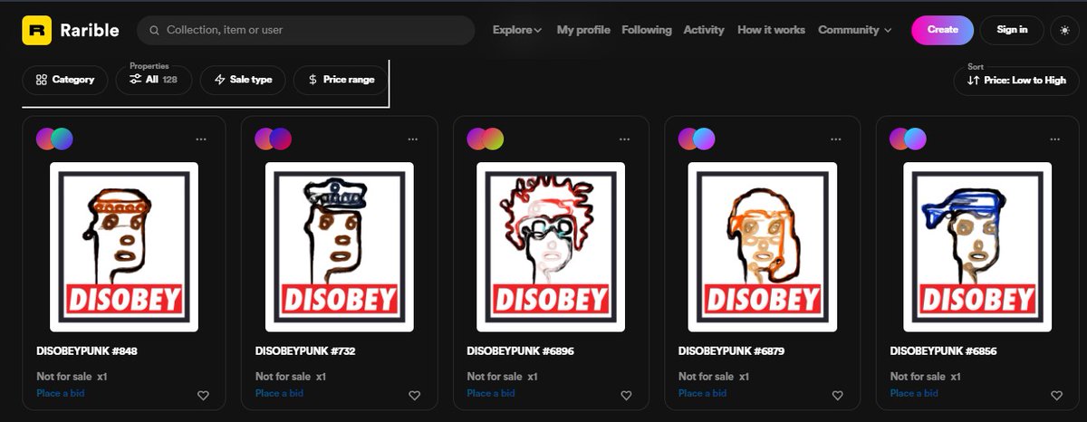Open more options for DISOBEYPUNK #732

(x=413, y=139)
